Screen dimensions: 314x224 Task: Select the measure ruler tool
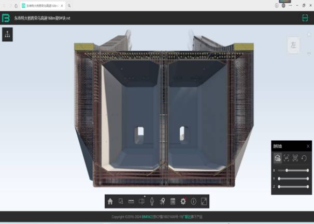pos(131,201)
